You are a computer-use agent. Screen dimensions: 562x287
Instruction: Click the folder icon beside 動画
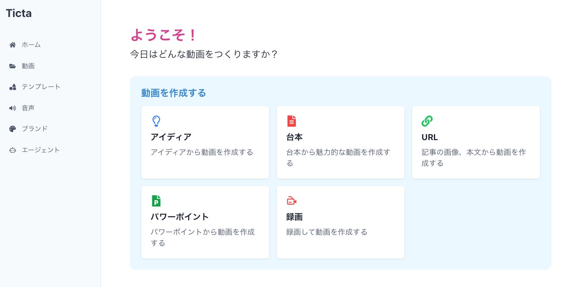tap(13, 66)
